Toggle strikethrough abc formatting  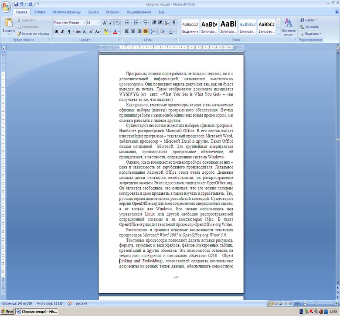coord(78,31)
